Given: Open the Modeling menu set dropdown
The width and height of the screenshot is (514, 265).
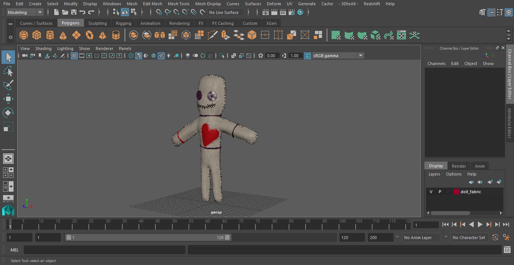Looking at the screenshot, I should [x=25, y=12].
